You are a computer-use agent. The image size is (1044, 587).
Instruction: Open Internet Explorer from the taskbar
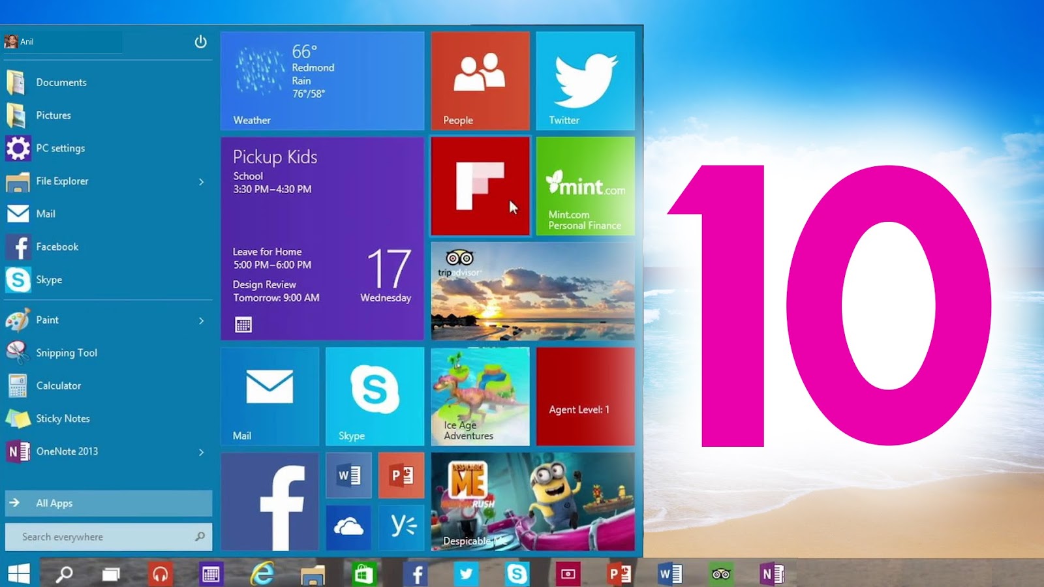(263, 573)
